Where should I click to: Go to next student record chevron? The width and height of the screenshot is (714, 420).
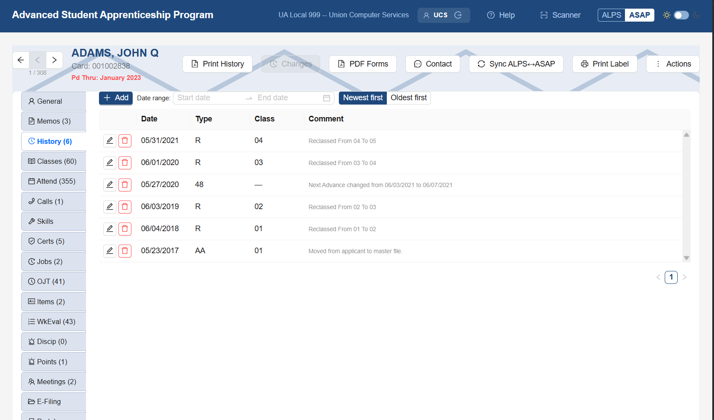tap(54, 60)
